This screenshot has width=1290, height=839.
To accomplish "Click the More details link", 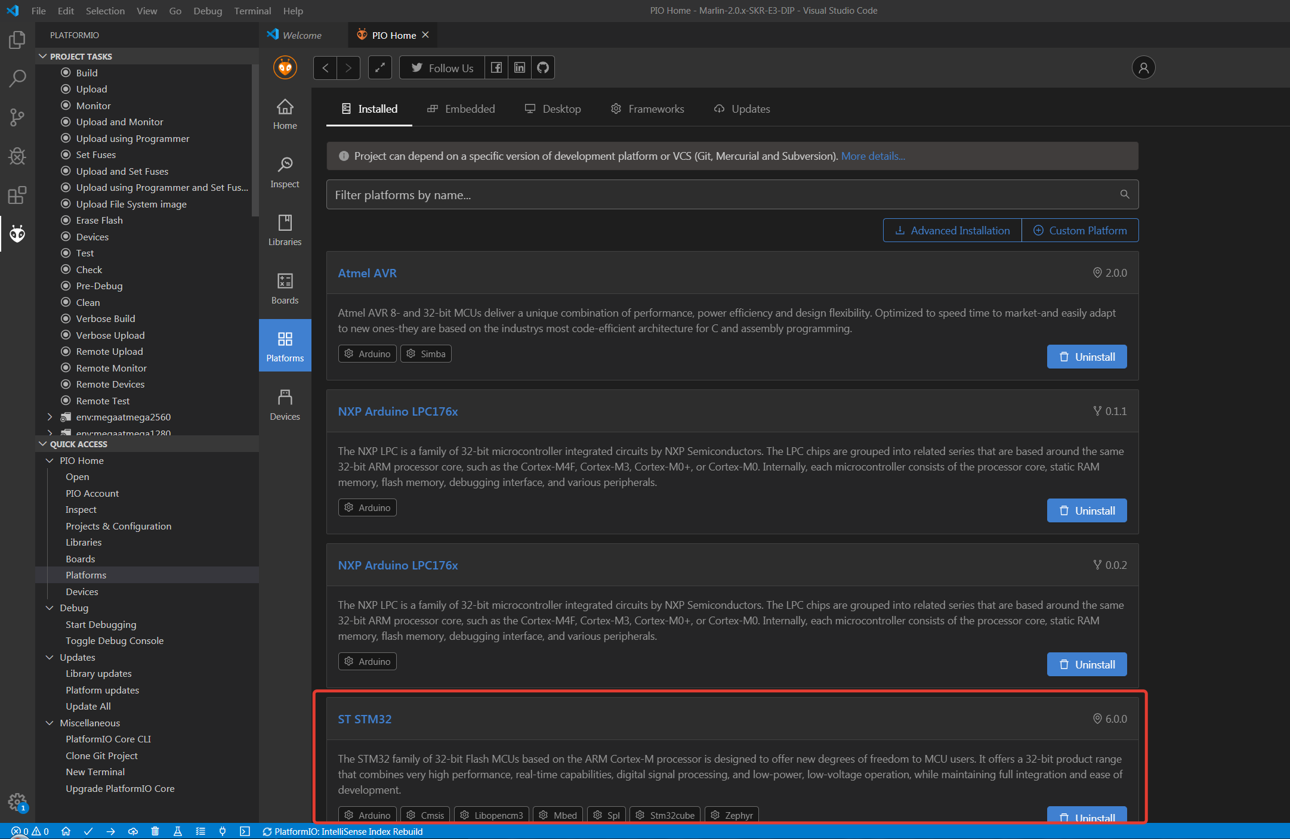I will coord(872,156).
